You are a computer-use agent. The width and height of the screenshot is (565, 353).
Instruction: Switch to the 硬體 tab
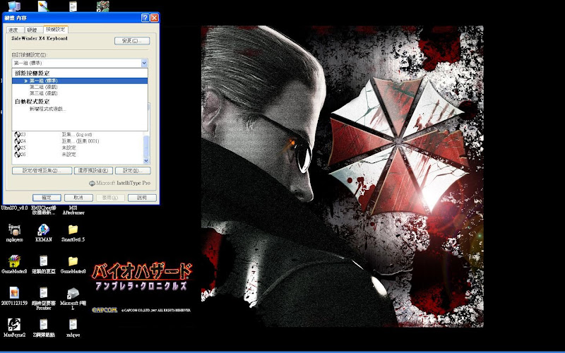(32, 30)
